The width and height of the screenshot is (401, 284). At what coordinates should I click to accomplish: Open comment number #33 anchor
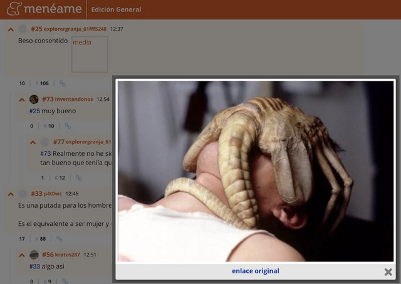tap(36, 193)
